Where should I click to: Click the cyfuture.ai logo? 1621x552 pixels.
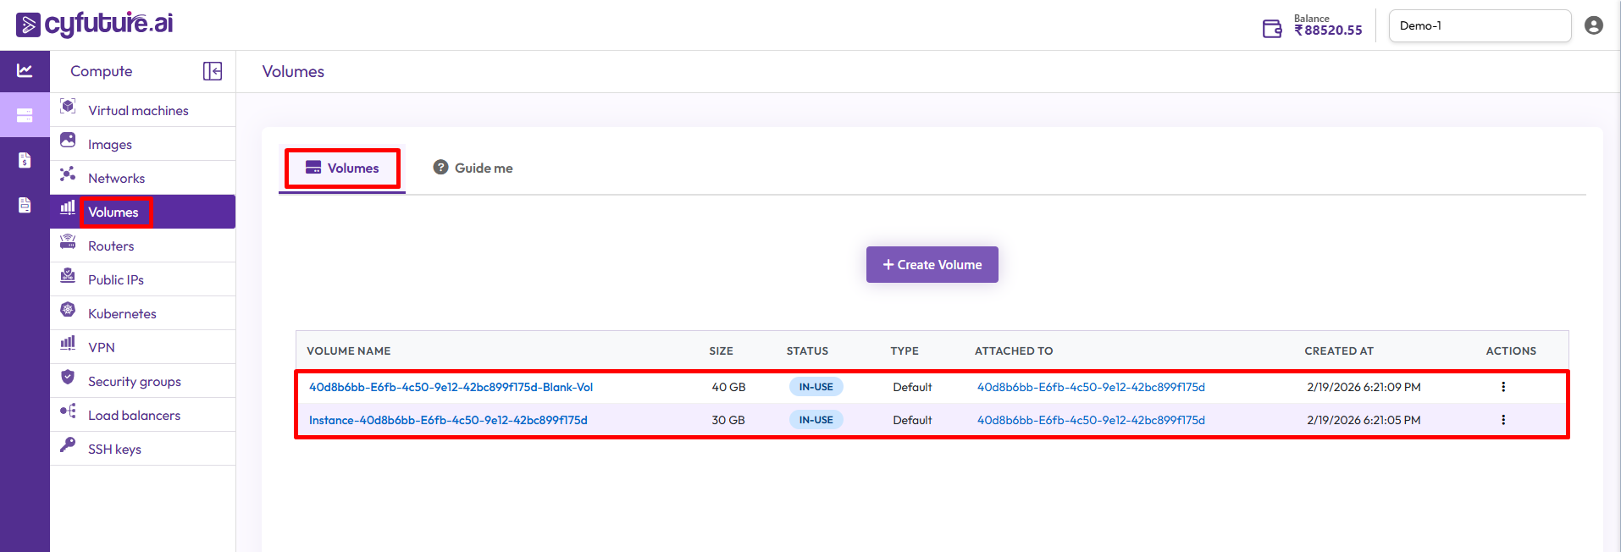[95, 25]
